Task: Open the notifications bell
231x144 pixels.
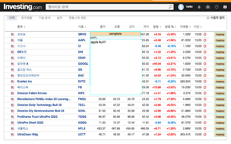Action: tap(199, 7)
